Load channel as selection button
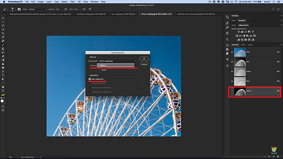The height and width of the screenshot is (159, 283). click(x=265, y=157)
